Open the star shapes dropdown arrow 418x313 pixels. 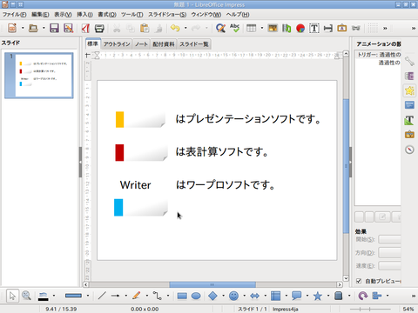(328, 296)
